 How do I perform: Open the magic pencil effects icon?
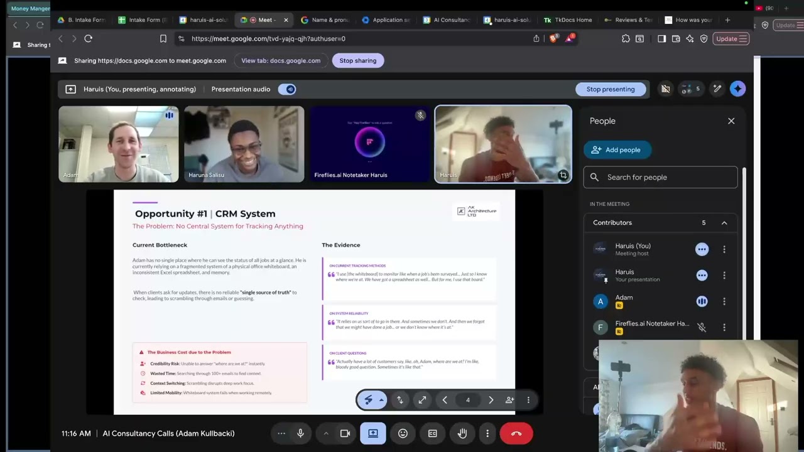[717, 89]
